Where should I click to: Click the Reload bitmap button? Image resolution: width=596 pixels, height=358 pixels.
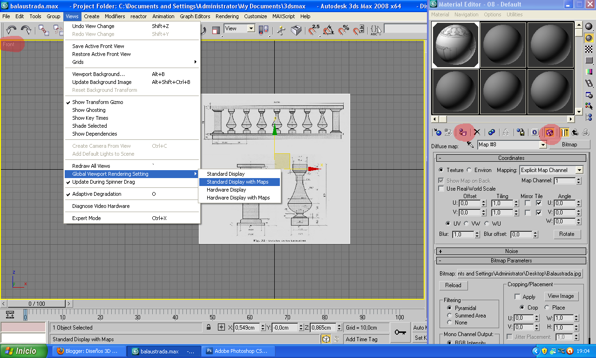(453, 285)
